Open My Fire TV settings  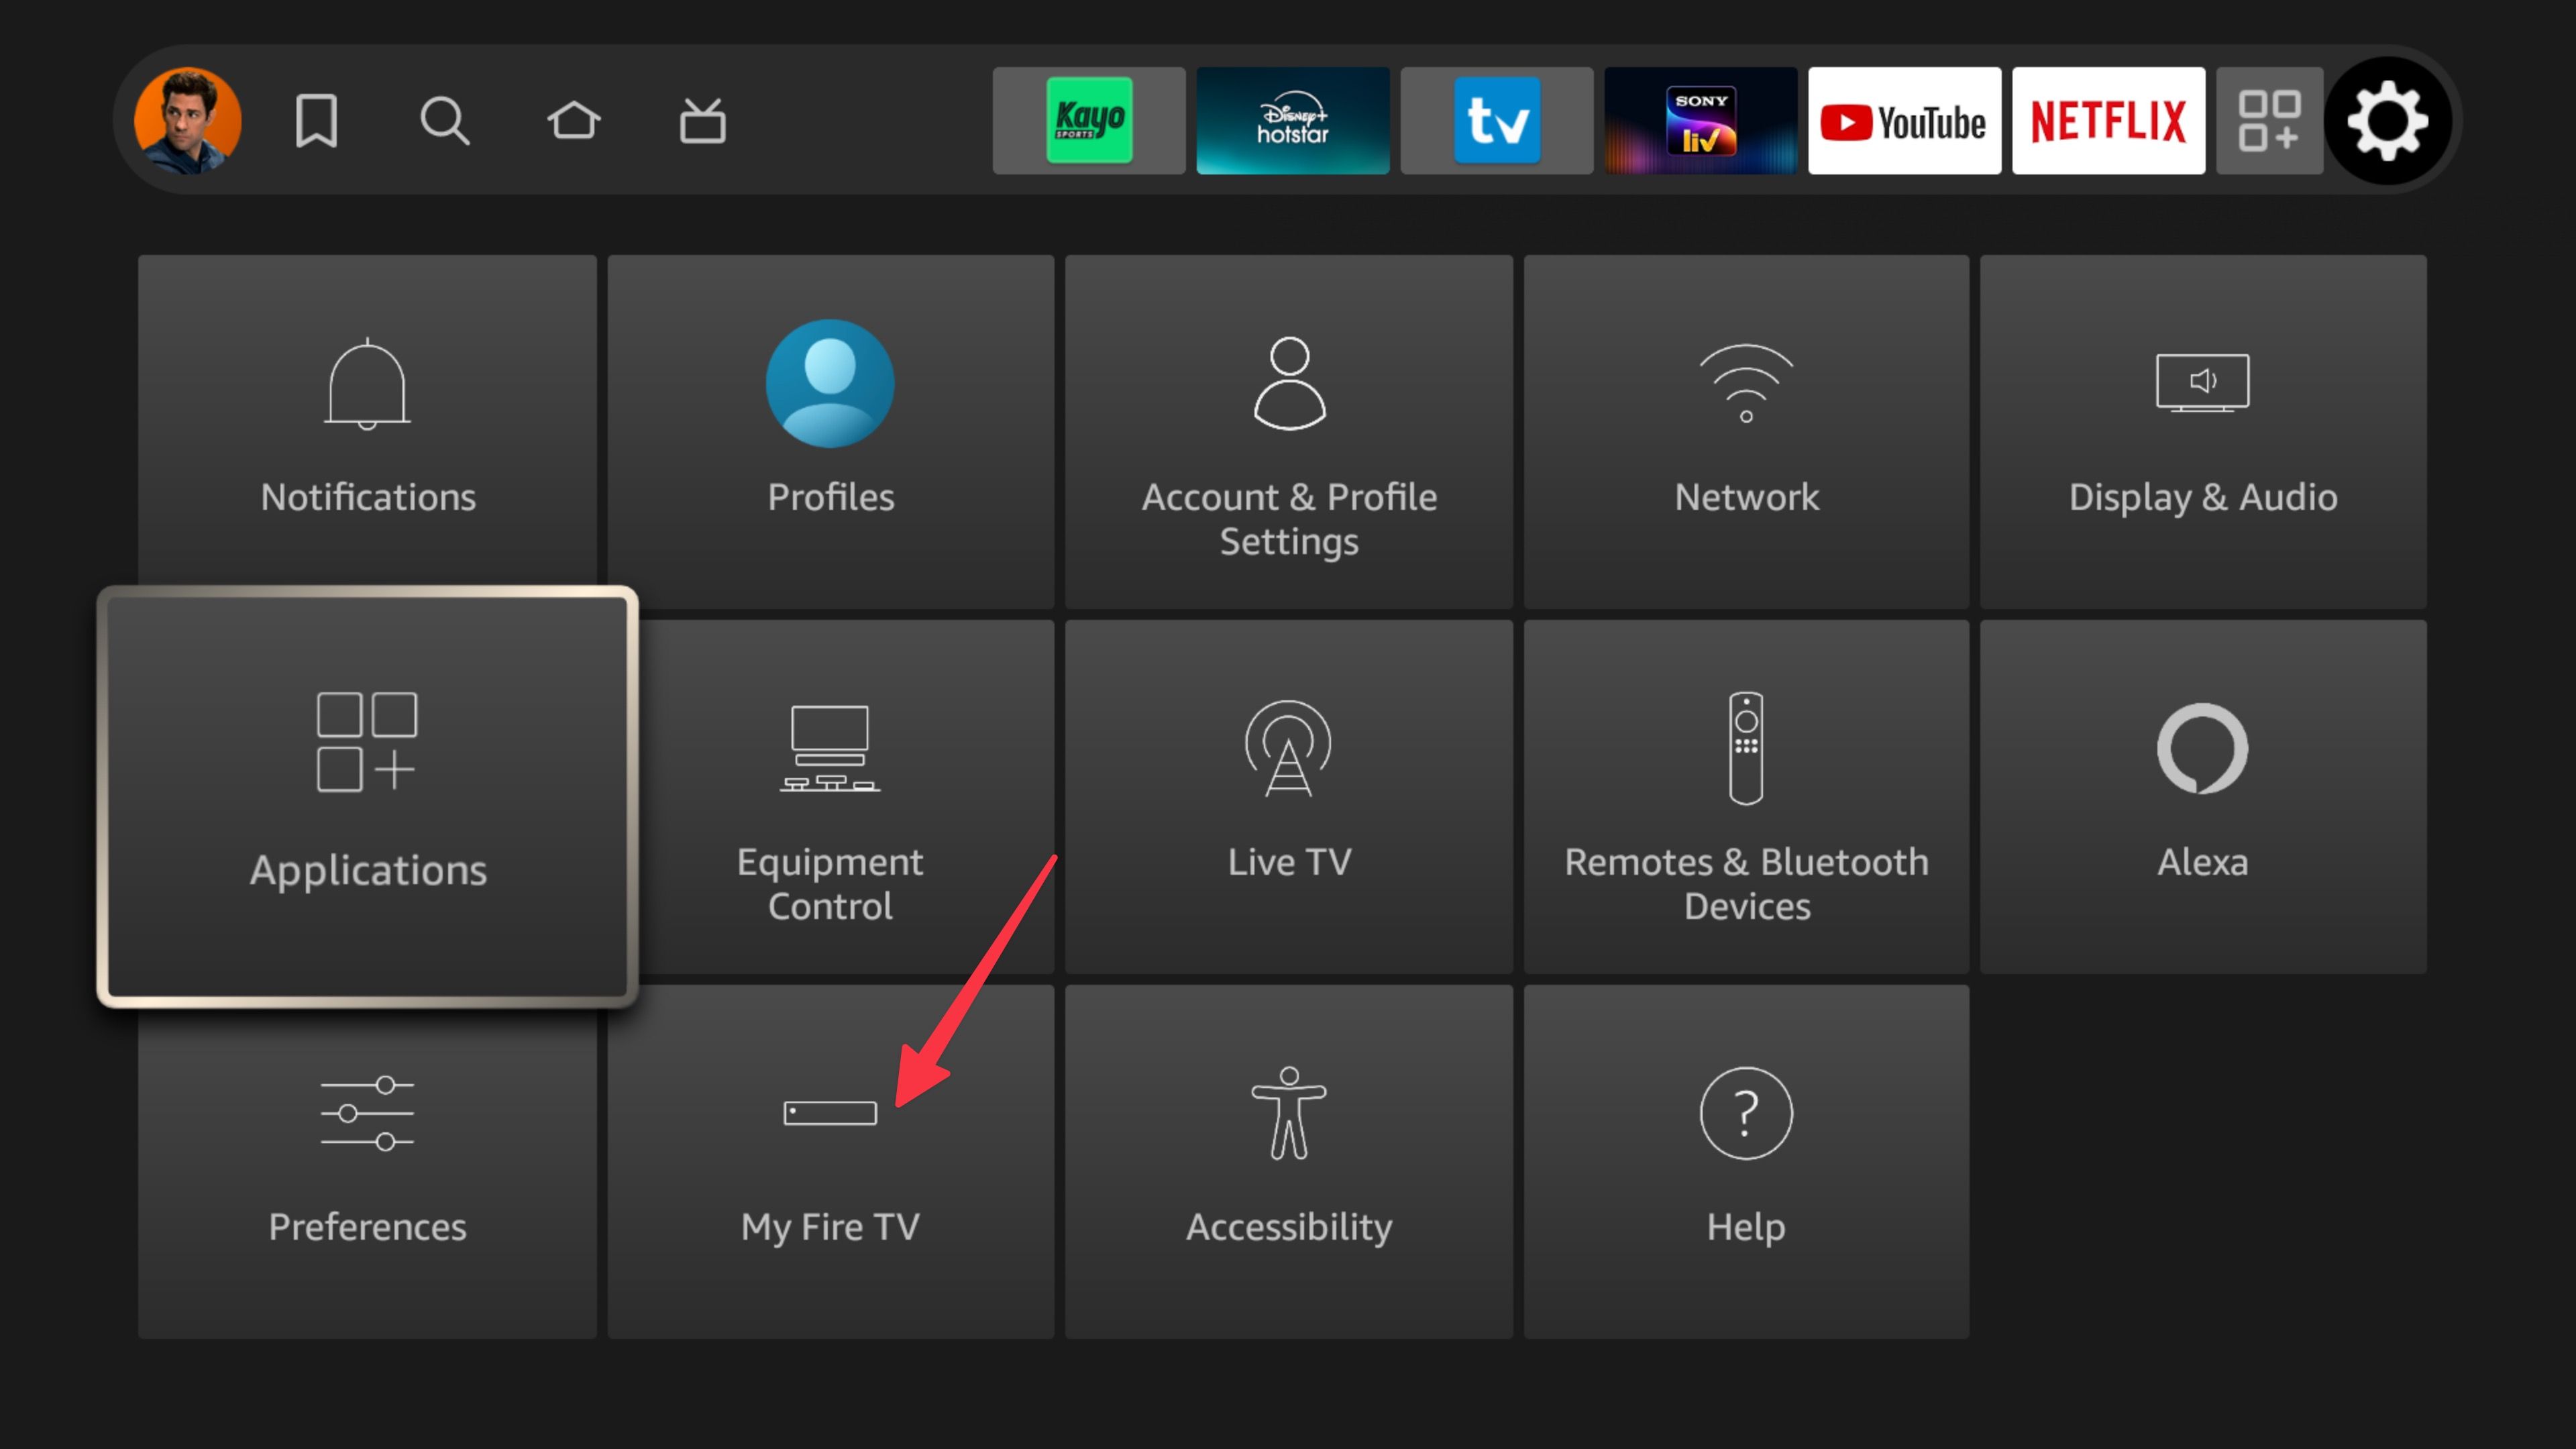click(x=830, y=1159)
